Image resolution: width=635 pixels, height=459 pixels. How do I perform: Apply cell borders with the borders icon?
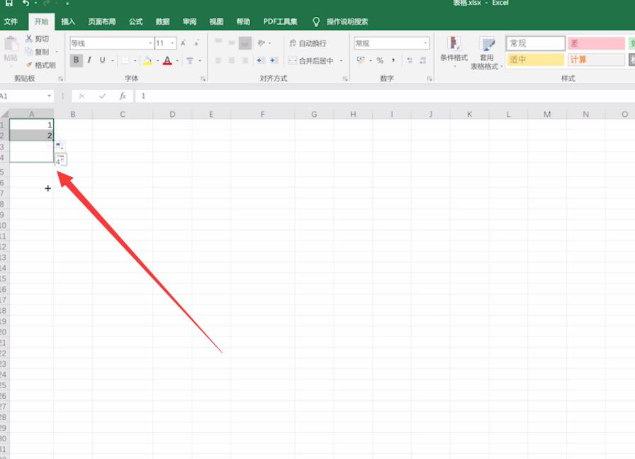[125, 61]
